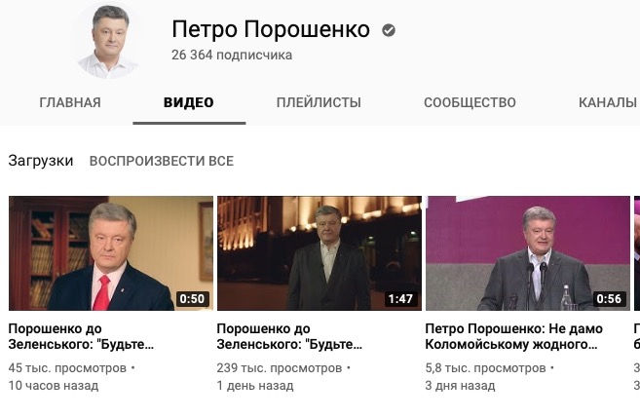The image size is (640, 418).
Task: Click the 1:47 duration badge
Action: [400, 299]
